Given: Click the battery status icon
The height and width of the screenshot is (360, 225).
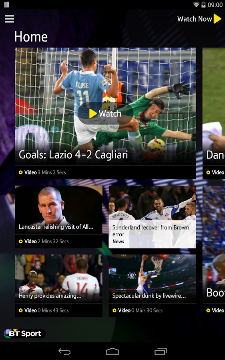Looking at the screenshot, I should 203,4.
